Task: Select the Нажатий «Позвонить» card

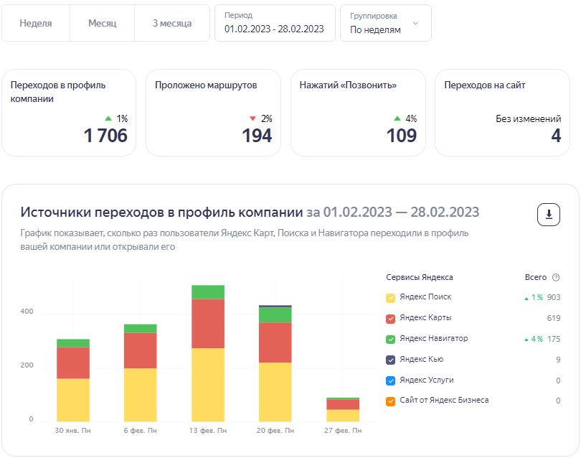Action: [358, 113]
